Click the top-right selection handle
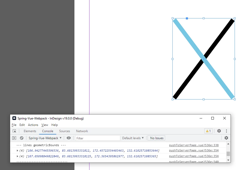Viewport: 252px width, 170px height. click(235, 18)
